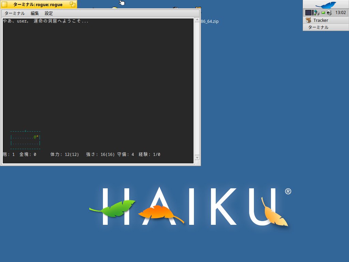Click the Tracker entry in the Deskbar
This screenshot has height=262, width=349.
pyautogui.click(x=326, y=20)
